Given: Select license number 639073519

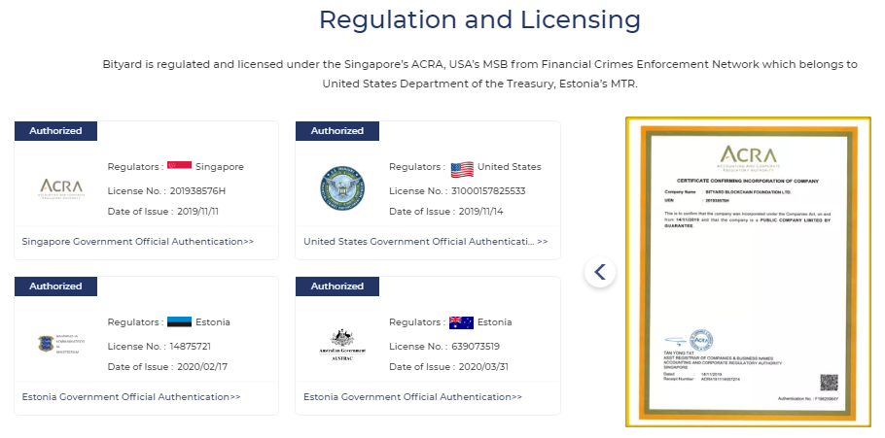Looking at the screenshot, I should 476,346.
